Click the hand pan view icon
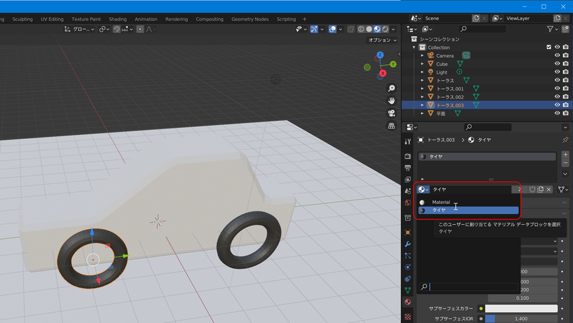This screenshot has height=323, width=573. 392,101
